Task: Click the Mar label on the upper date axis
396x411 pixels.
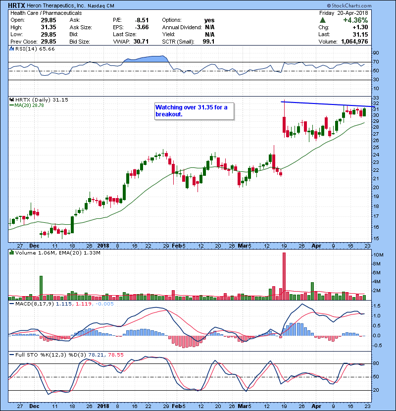Action: point(243,246)
